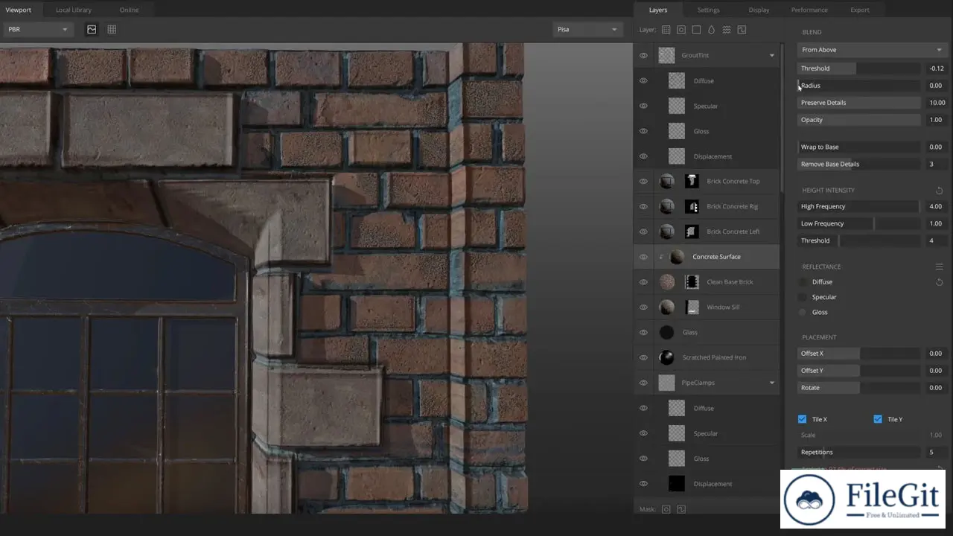Screen dimensions: 953x536
Task: Toggle visibility of Concrete Surface layer
Action: pyautogui.click(x=643, y=257)
